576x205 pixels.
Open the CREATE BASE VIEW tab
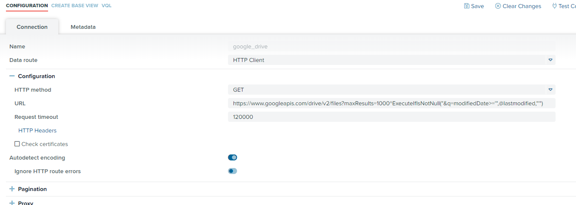[x=75, y=6]
